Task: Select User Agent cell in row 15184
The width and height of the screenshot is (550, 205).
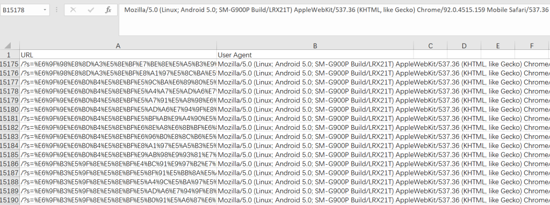Action: coord(315,146)
